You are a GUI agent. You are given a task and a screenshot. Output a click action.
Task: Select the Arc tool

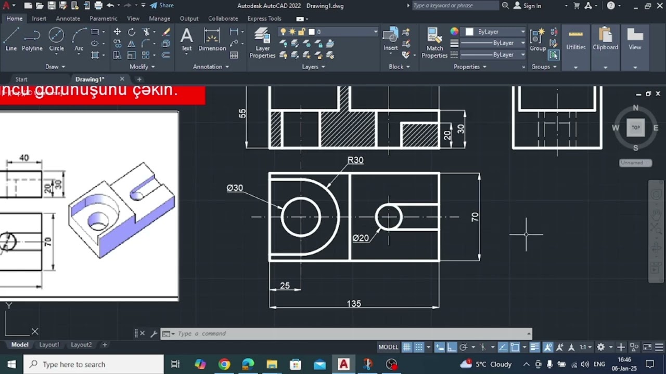click(x=79, y=39)
